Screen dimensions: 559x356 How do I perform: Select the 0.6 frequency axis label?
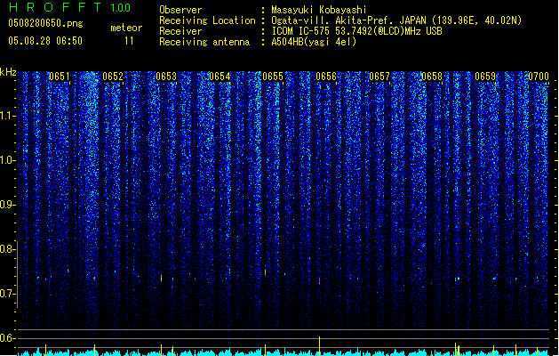[x=7, y=338]
